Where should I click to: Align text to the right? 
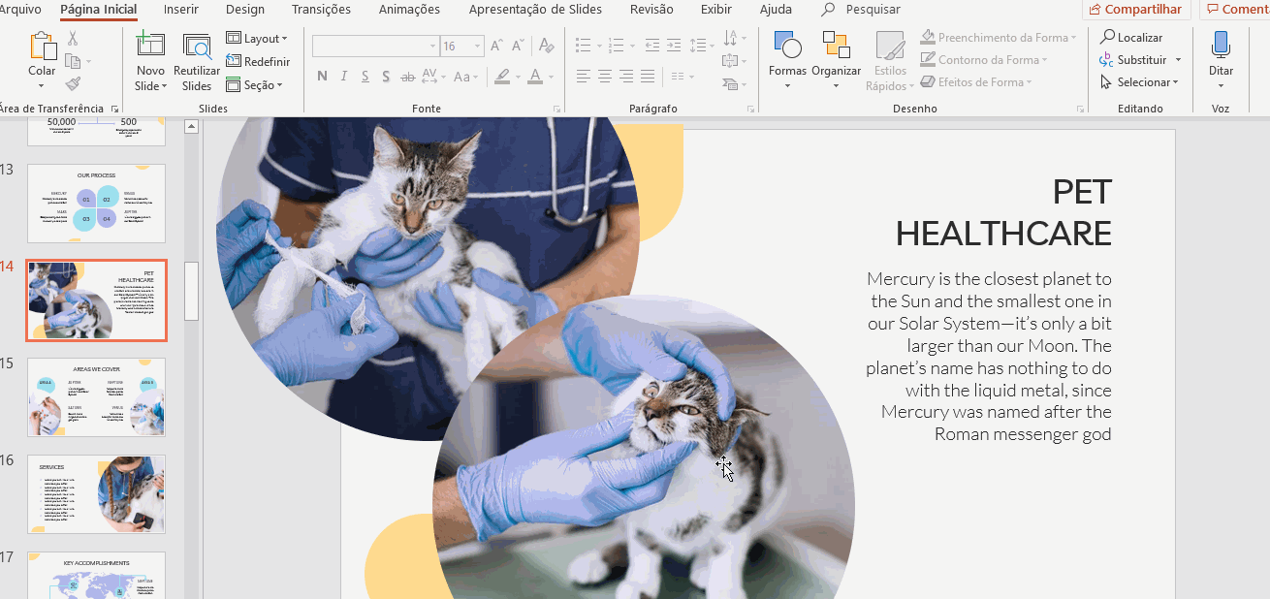pyautogui.click(x=626, y=77)
